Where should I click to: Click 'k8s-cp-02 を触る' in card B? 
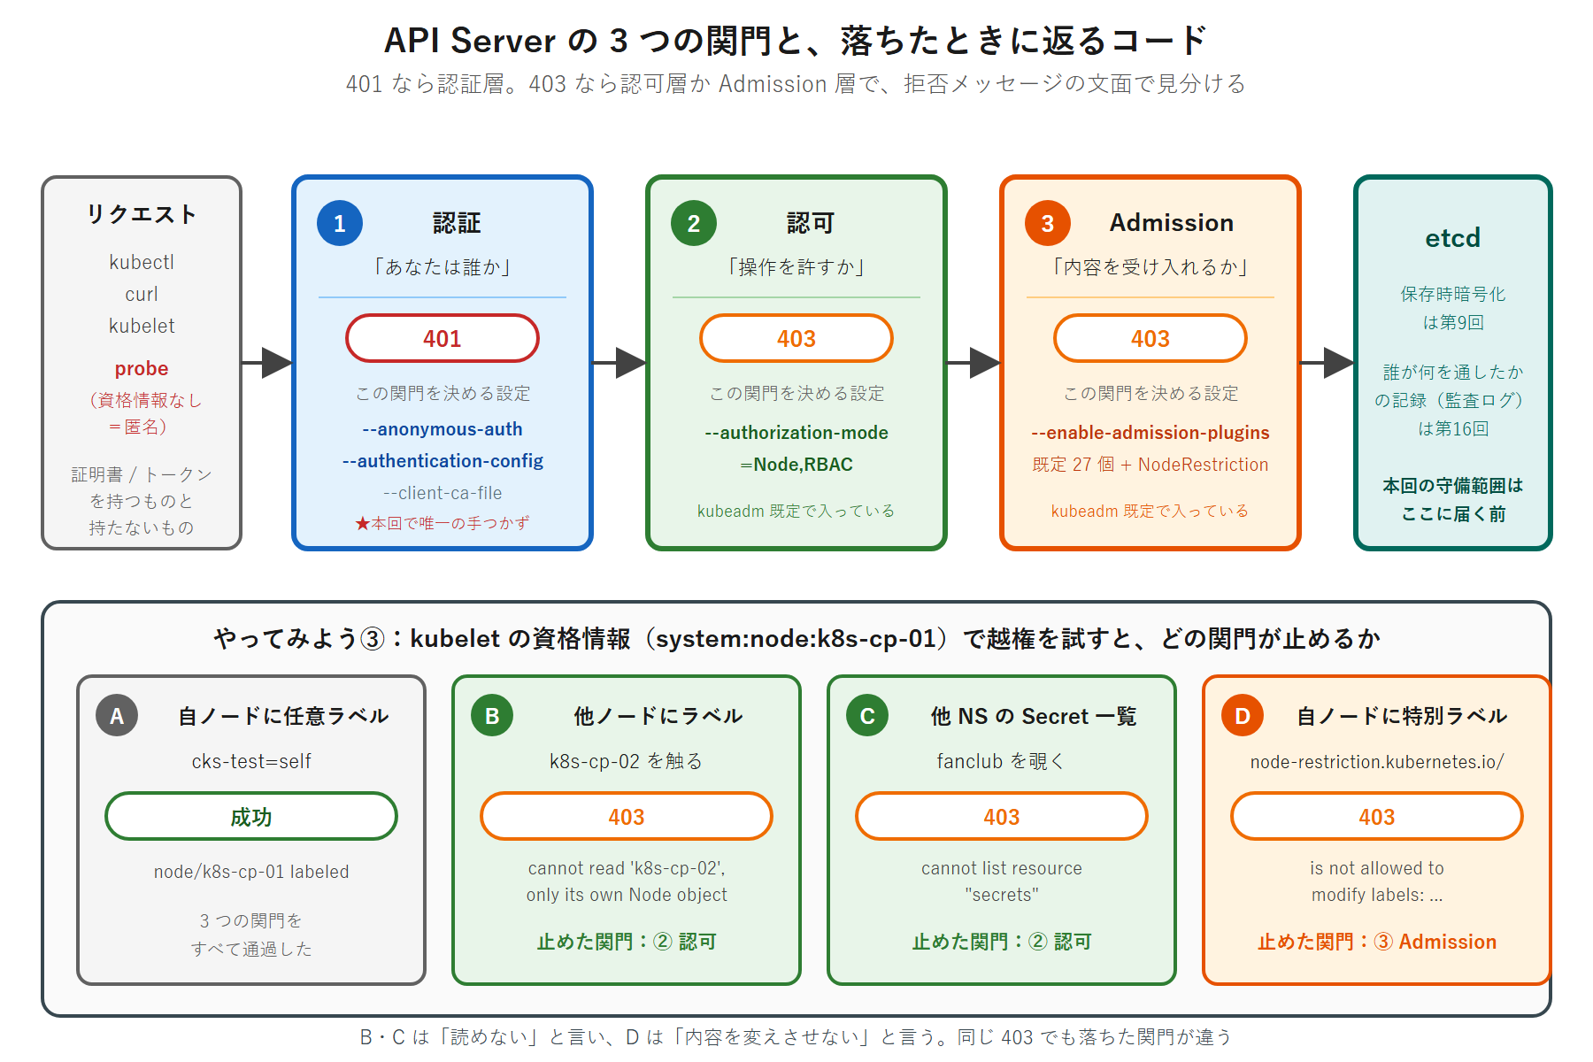click(x=627, y=761)
